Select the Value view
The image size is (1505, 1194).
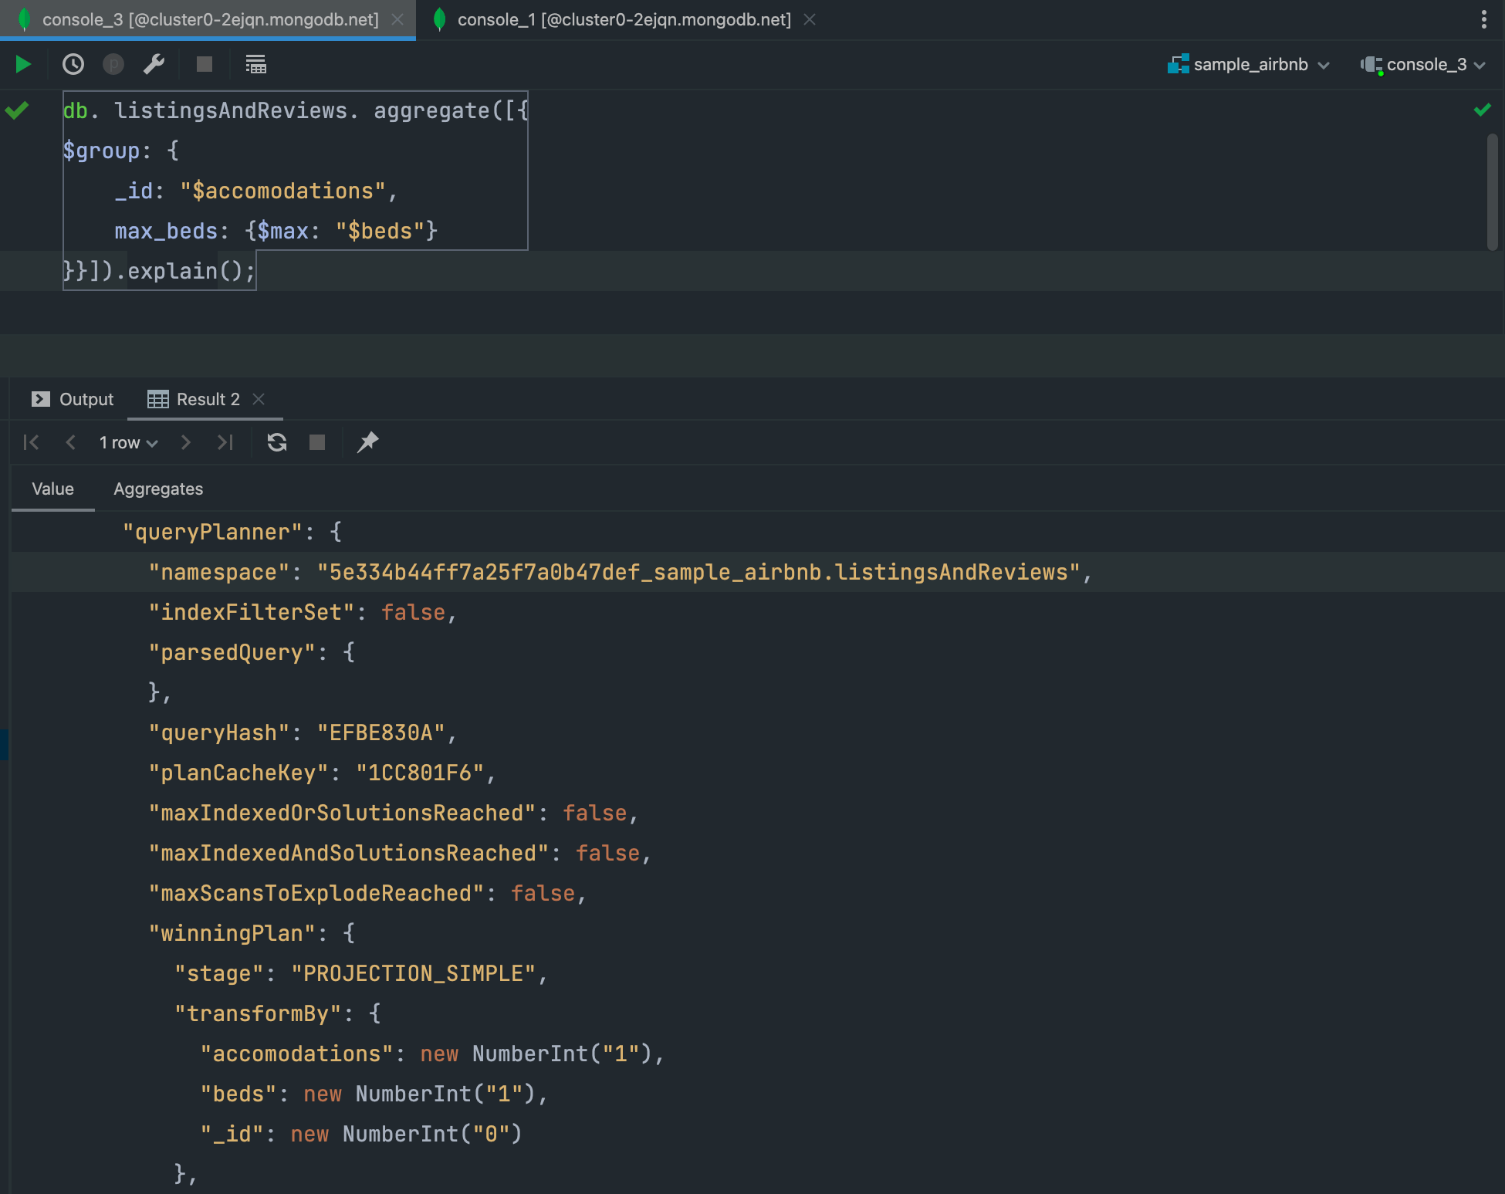pyautogui.click(x=52, y=489)
